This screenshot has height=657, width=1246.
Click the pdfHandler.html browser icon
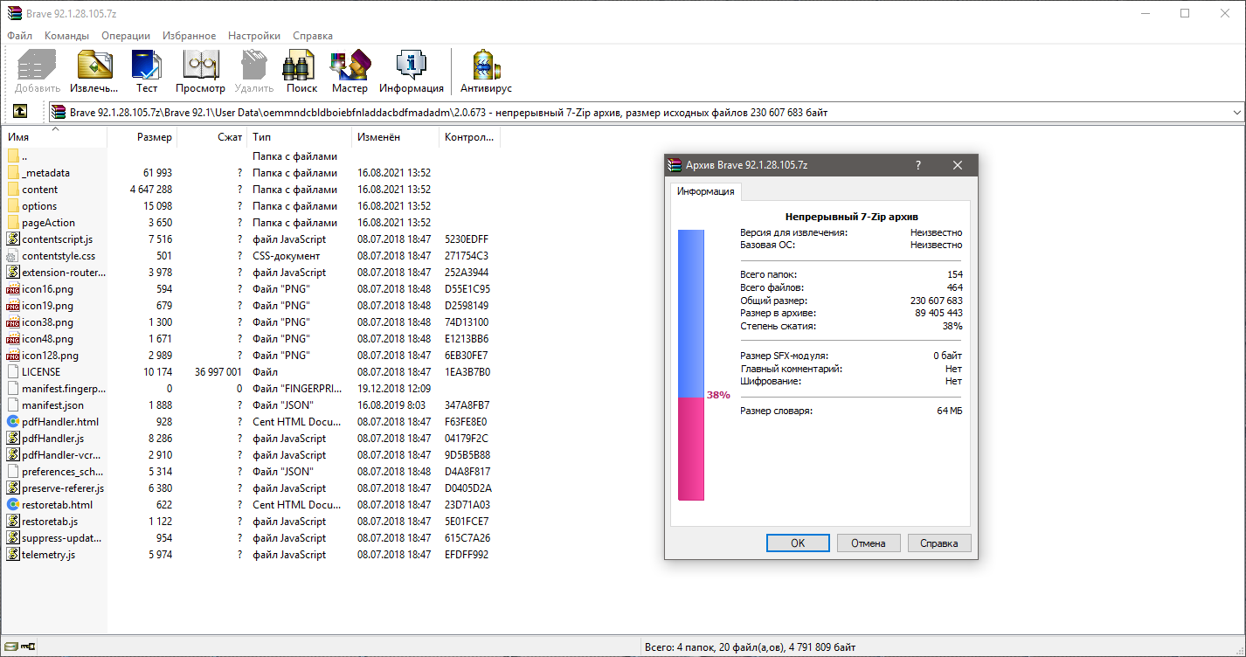(13, 422)
